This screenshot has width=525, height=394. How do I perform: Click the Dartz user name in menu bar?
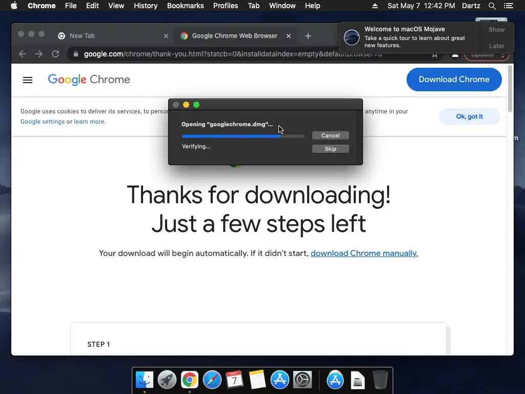point(471,6)
